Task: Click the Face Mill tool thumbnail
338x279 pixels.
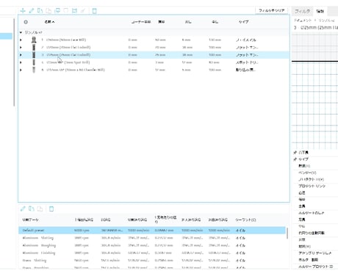Action: pos(34,40)
